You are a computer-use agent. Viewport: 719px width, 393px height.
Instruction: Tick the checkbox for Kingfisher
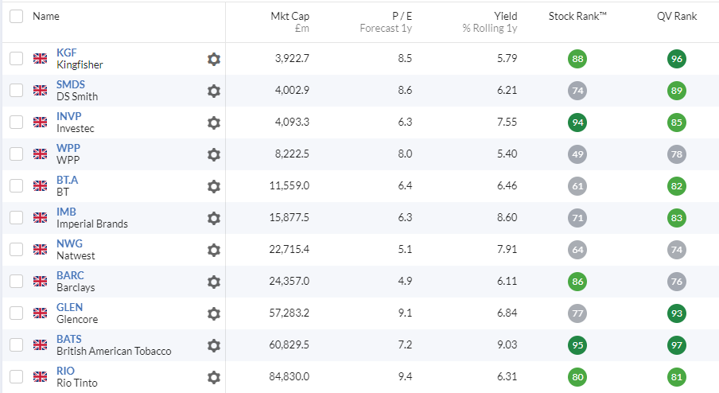pyautogui.click(x=17, y=58)
